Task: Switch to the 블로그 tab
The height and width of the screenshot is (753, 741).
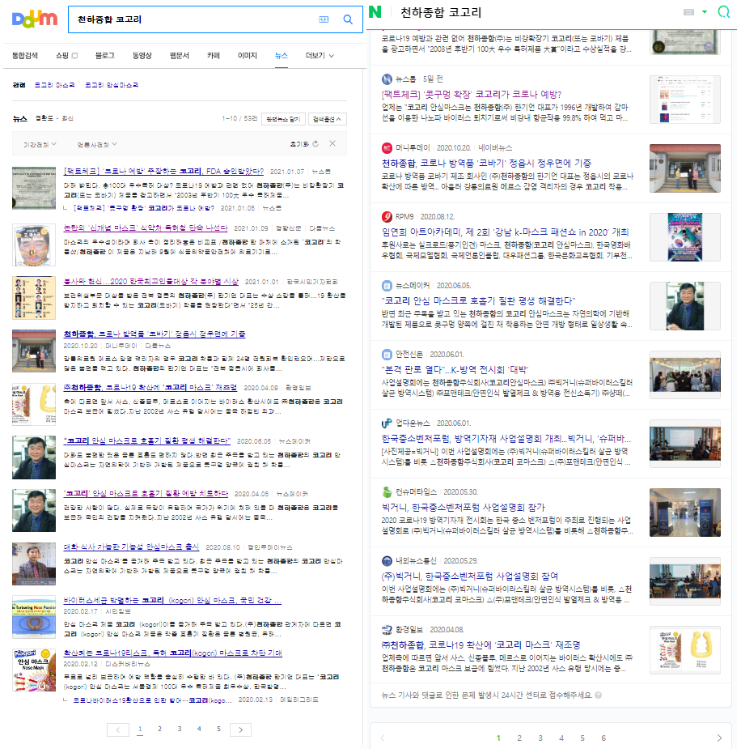Action: tap(104, 56)
